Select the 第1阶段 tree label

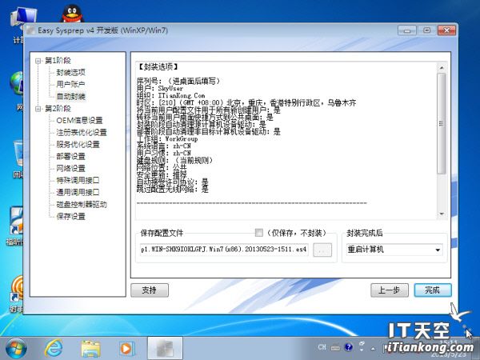[x=58, y=61]
